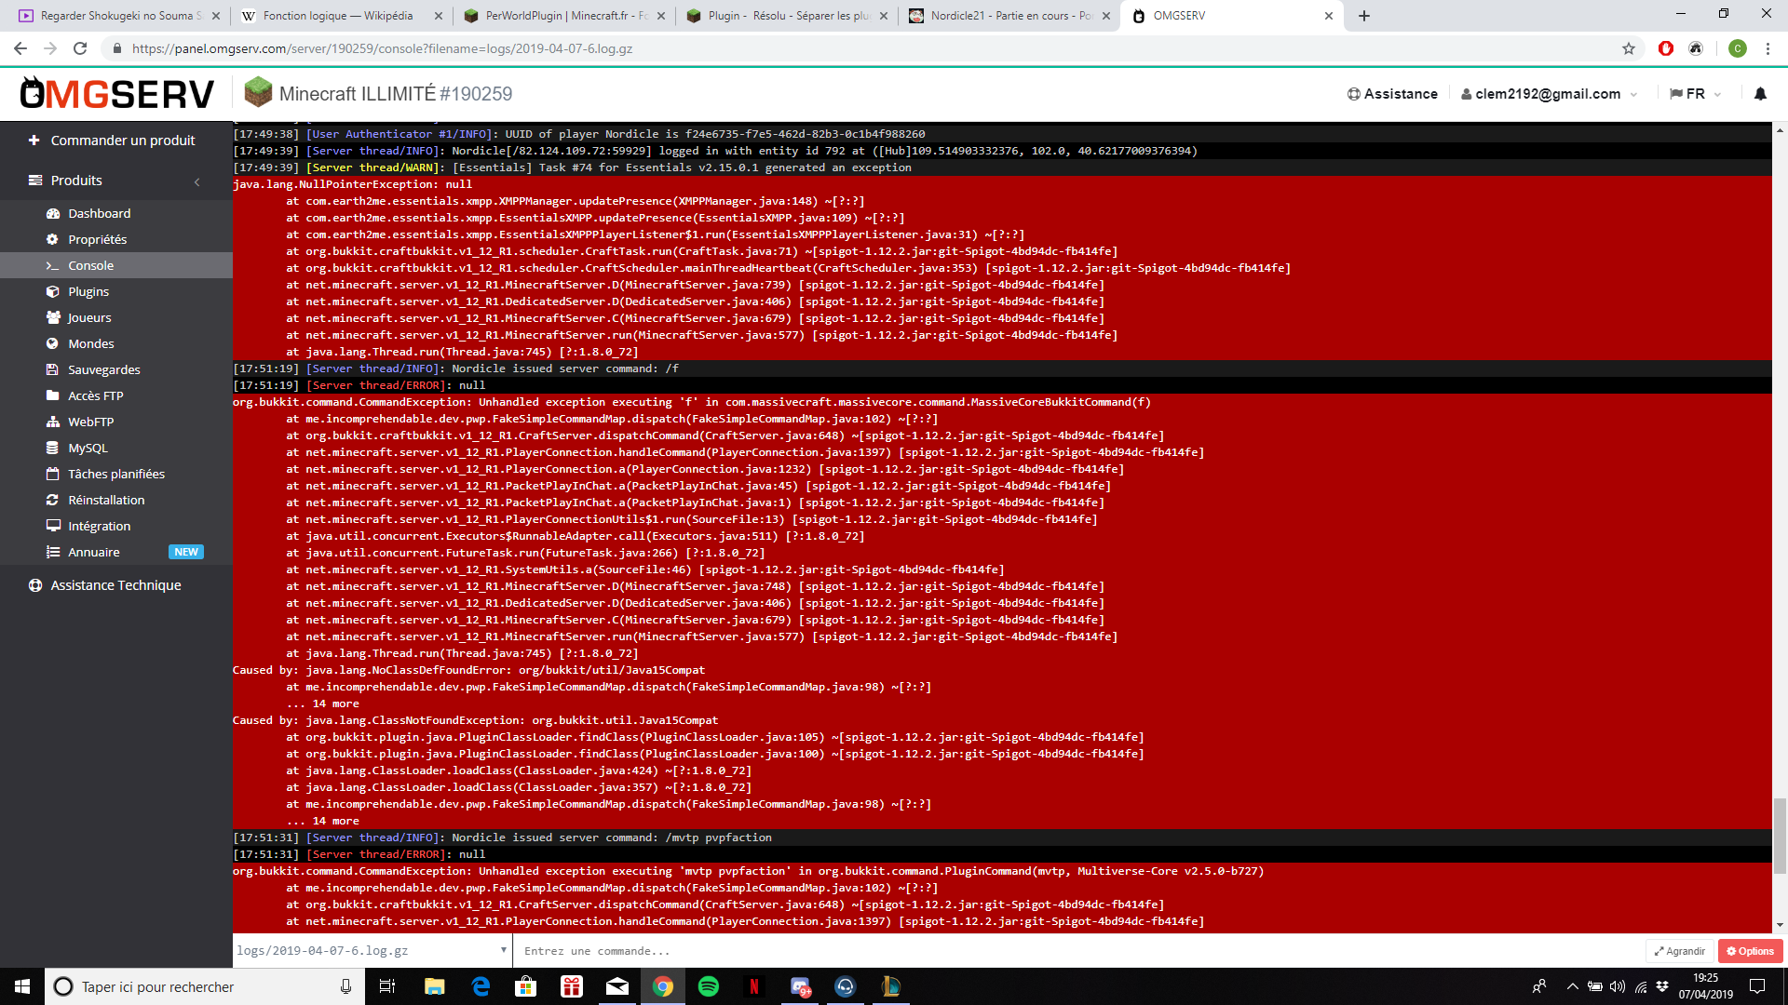Click the Joueurs people icon
The width and height of the screenshot is (1788, 1005).
coord(53,317)
